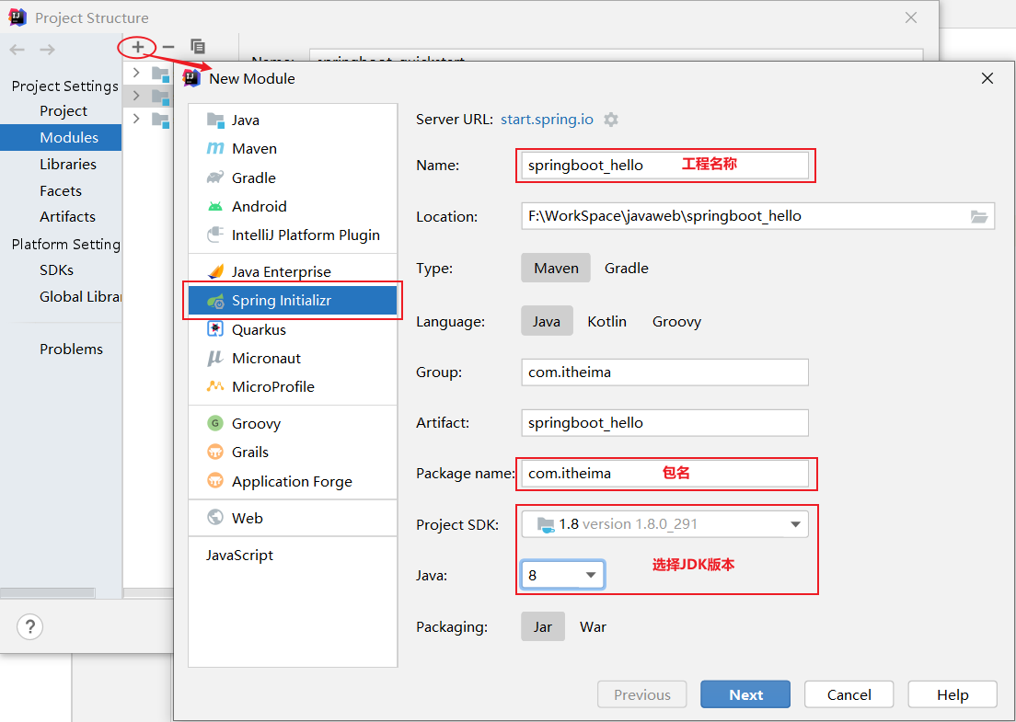Select the Gradle elephant icon in the list

(x=215, y=178)
